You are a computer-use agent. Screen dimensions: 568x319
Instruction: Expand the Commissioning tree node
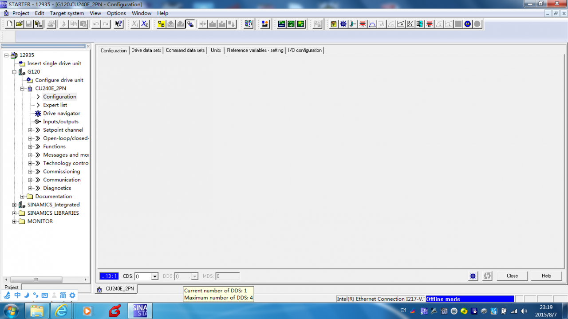(31, 171)
